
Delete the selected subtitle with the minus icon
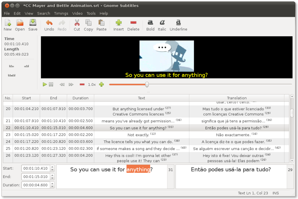133,23
